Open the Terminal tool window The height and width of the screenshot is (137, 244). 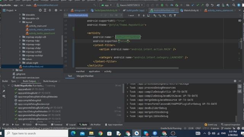[x=57, y=124]
